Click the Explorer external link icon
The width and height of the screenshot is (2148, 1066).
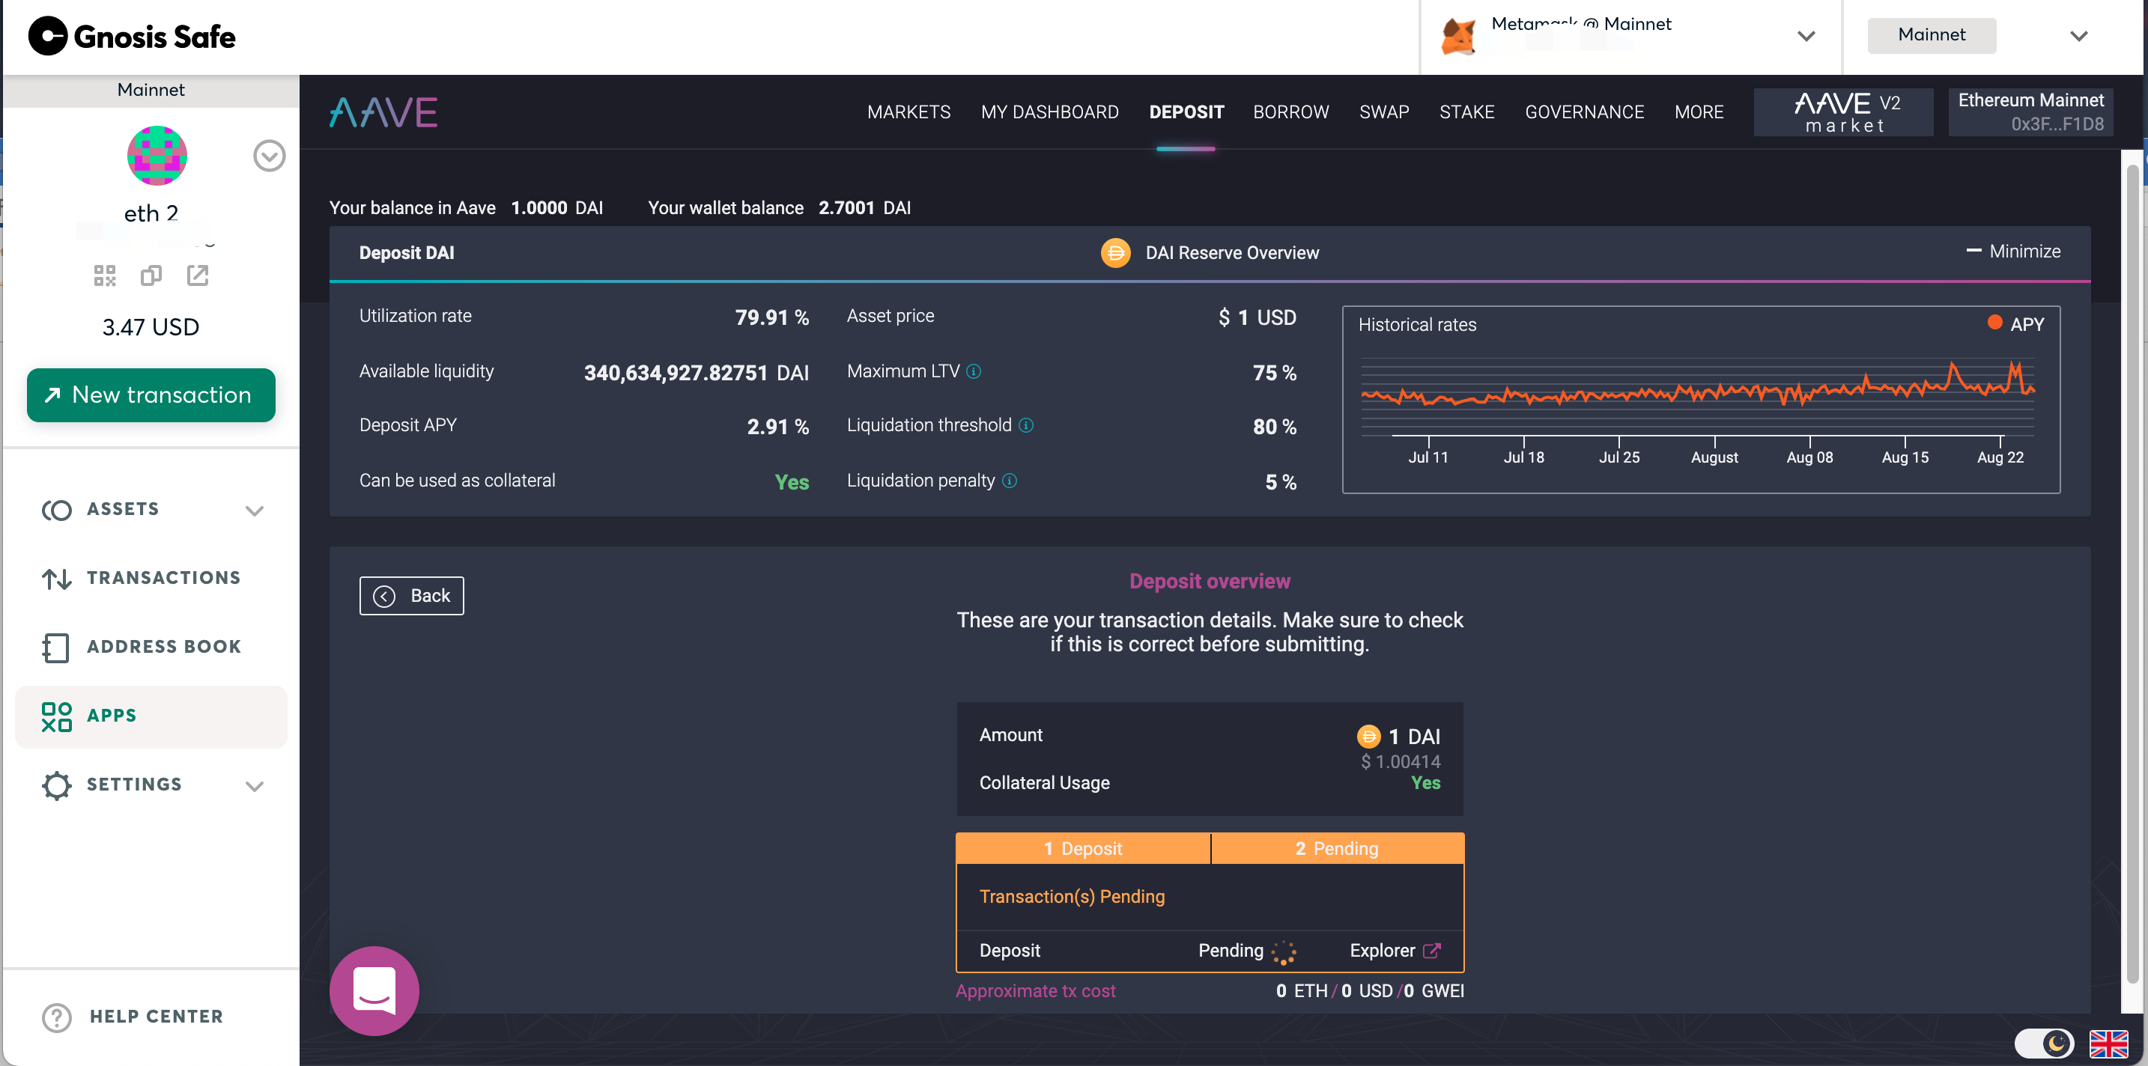[x=1432, y=951]
